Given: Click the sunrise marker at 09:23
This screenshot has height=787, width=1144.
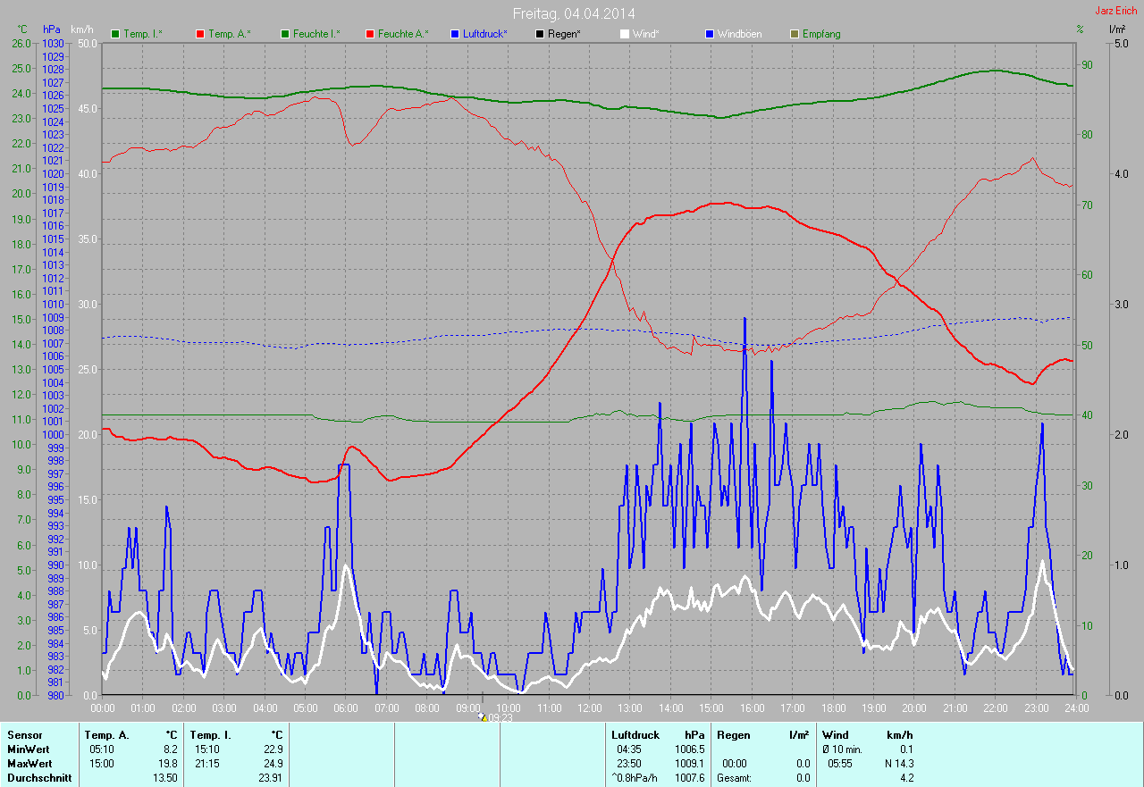Looking at the screenshot, I should pos(483,717).
